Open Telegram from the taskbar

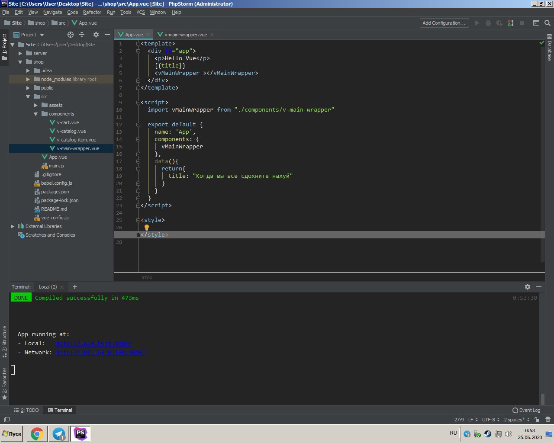coord(59,433)
